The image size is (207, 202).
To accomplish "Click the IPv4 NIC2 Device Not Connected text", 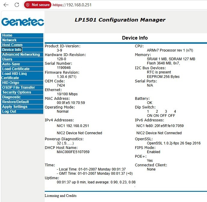I will pos(79,133).
